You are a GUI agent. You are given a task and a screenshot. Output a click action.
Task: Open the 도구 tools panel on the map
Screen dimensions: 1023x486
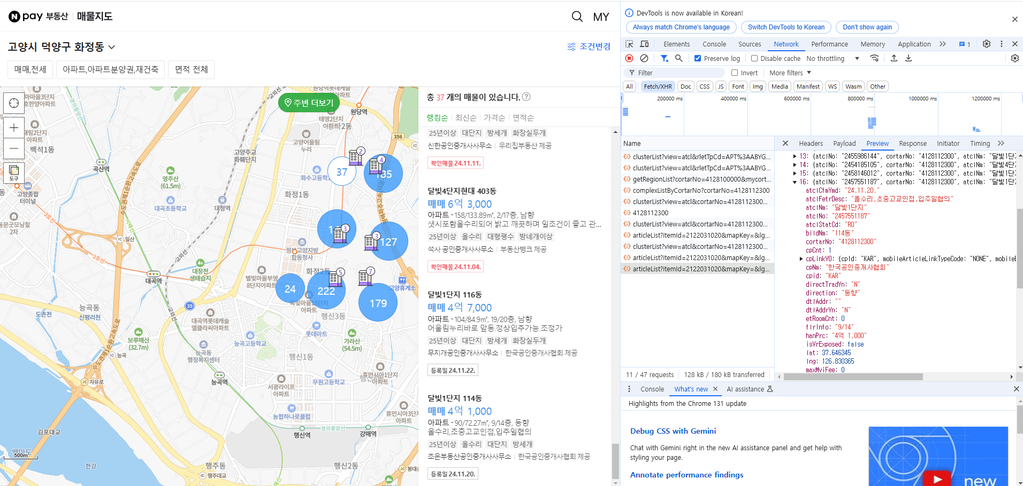(14, 173)
